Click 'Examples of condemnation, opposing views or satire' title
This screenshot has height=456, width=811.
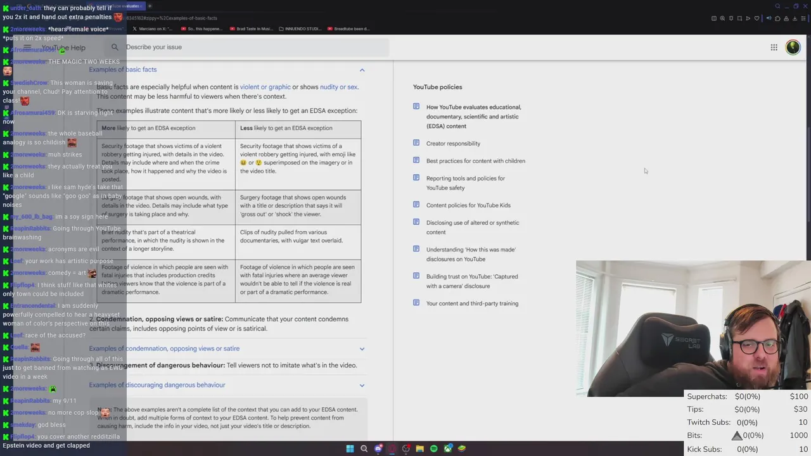click(x=164, y=348)
